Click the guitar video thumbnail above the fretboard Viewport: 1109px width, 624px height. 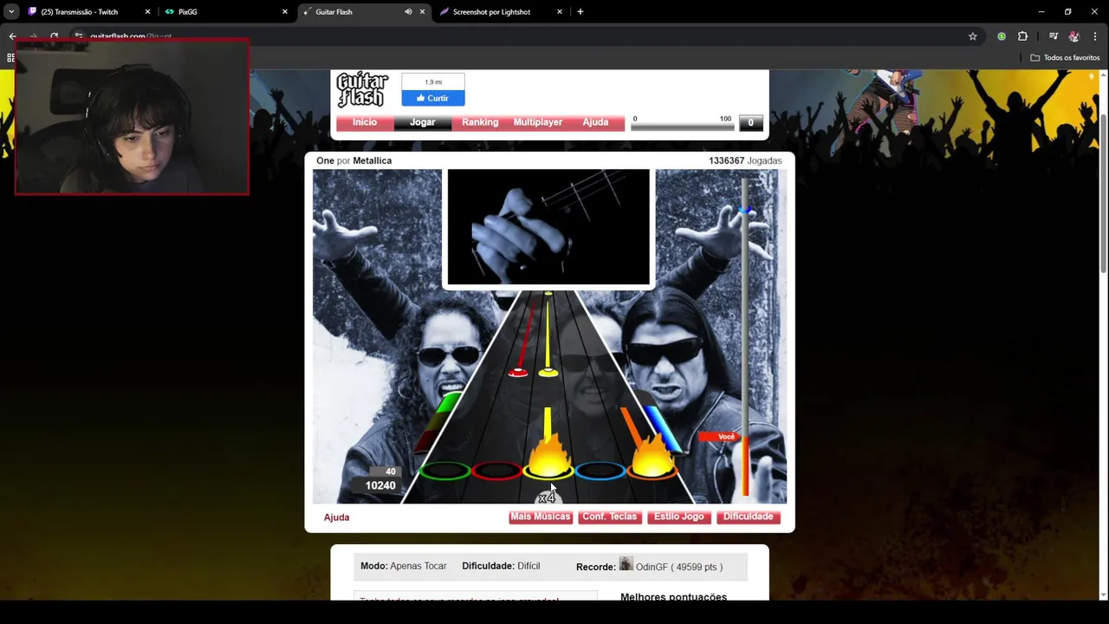548,227
